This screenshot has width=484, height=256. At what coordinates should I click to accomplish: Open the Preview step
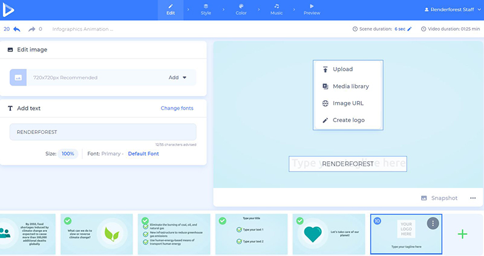[x=312, y=10]
